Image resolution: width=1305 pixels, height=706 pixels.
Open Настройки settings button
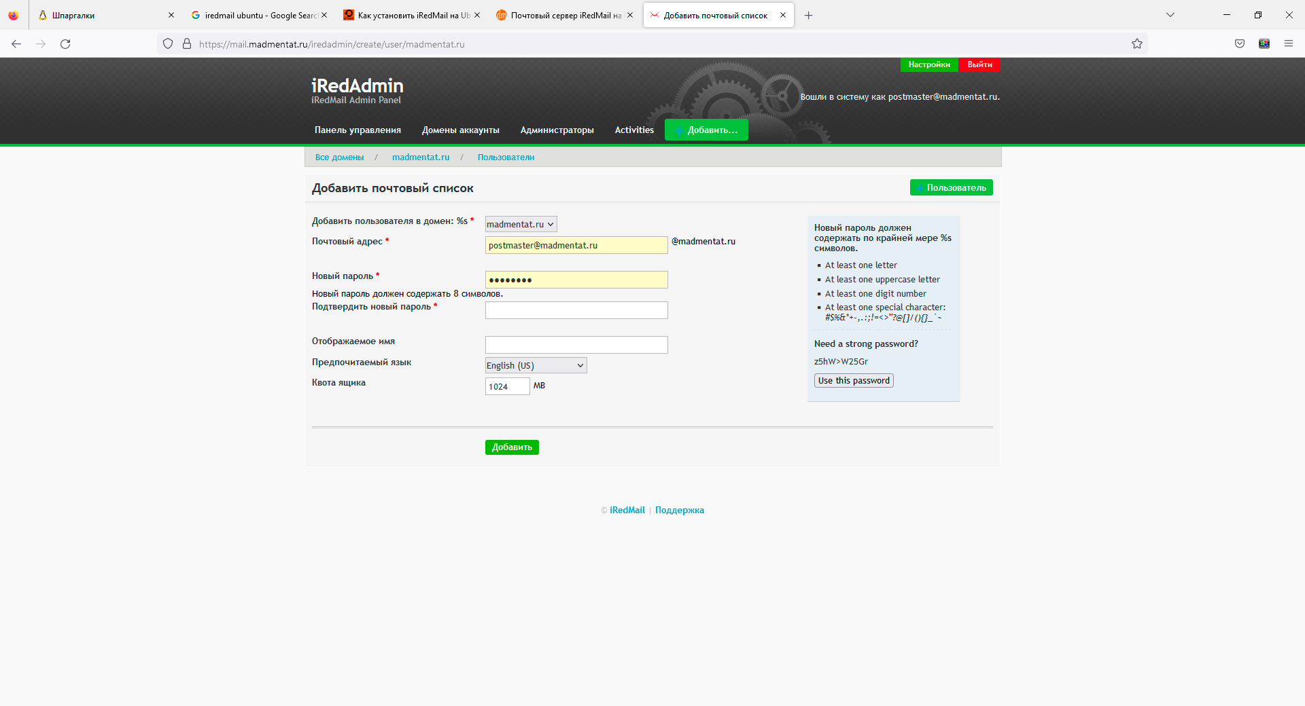click(929, 64)
